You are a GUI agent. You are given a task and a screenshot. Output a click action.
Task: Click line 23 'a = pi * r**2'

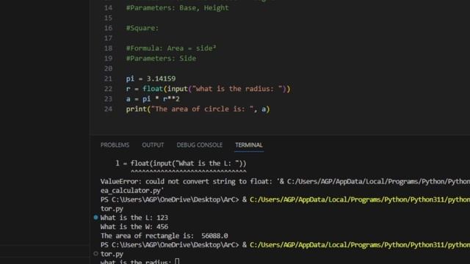click(153, 99)
